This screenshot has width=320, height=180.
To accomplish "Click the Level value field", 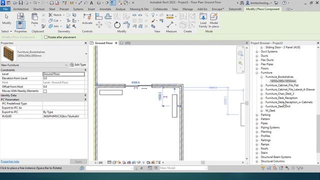I will pyautogui.click(x=63, y=74).
